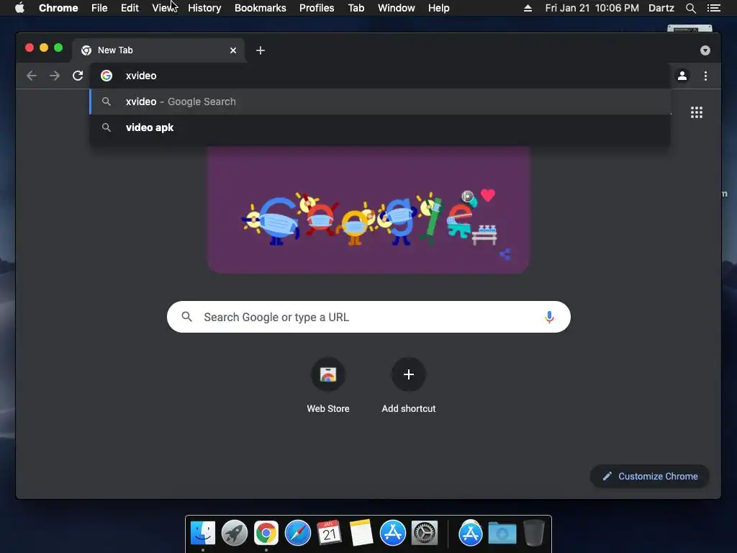Go back using the browser back arrow
This screenshot has width=737, height=553.
click(x=32, y=76)
